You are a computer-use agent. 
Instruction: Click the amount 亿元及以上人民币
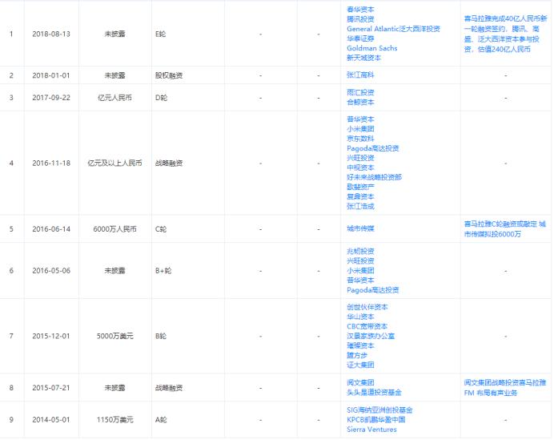click(114, 163)
